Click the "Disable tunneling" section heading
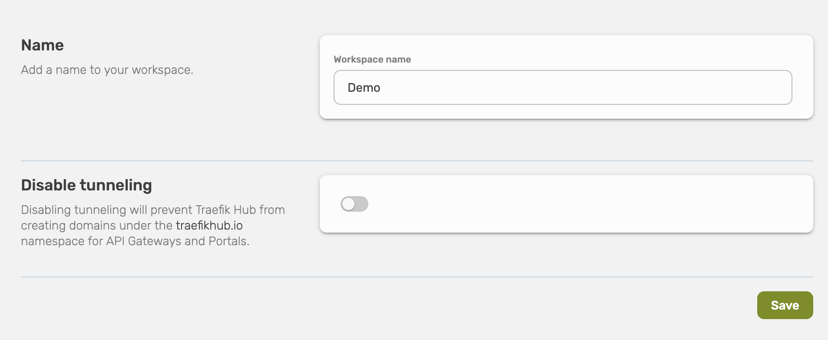The width and height of the screenshot is (828, 340). pyautogui.click(x=86, y=185)
